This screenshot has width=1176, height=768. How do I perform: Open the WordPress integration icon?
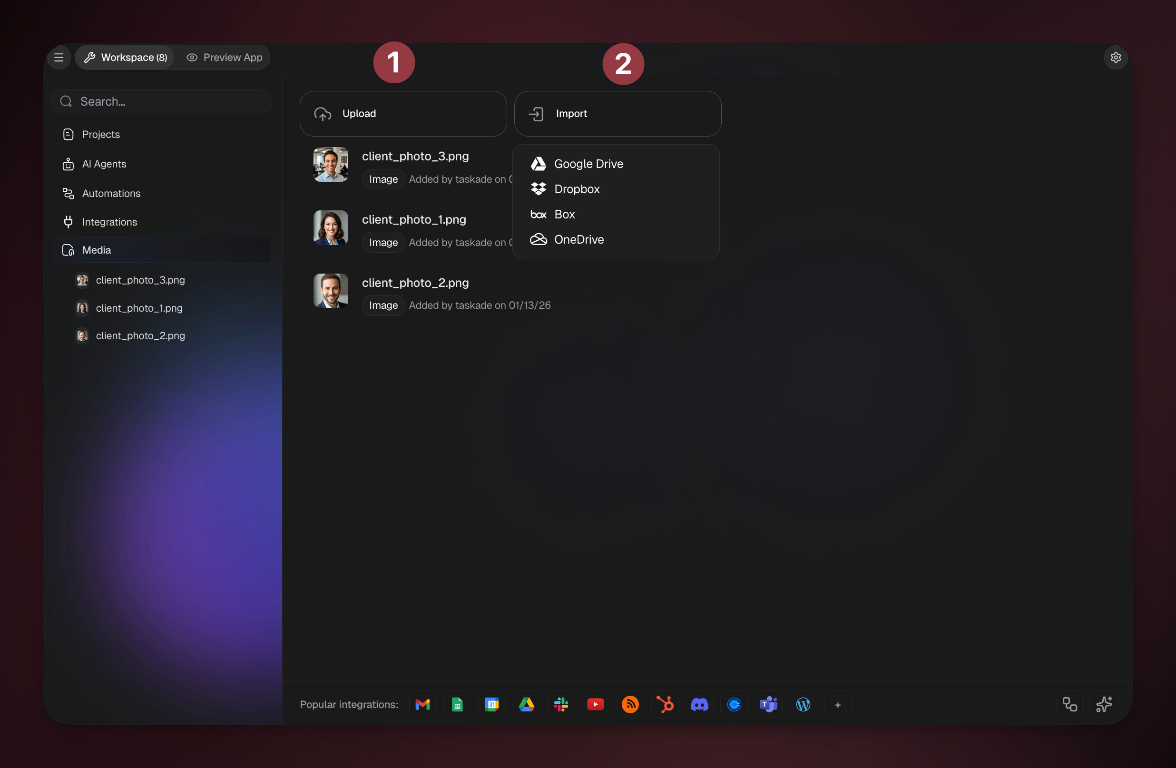803,704
